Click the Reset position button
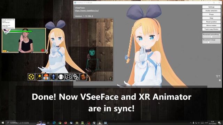 pyautogui.click(x=212, y=22)
